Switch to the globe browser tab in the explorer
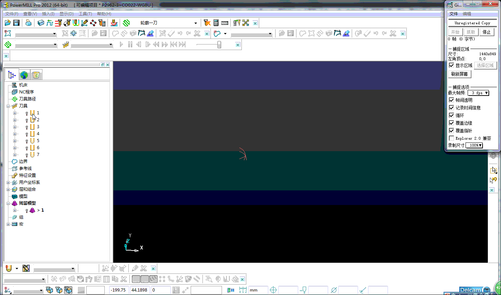 click(x=24, y=75)
